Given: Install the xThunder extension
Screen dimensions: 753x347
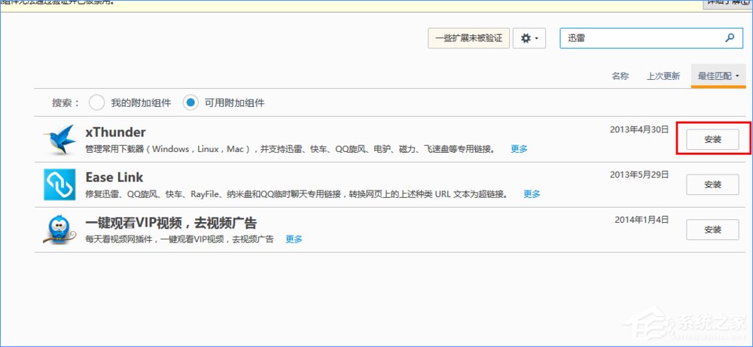Looking at the screenshot, I should coord(712,139).
